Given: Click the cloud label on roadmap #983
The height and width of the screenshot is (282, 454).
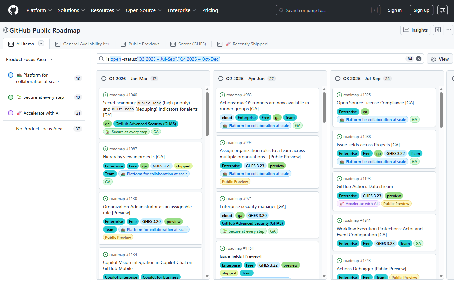Looking at the screenshot, I should pyautogui.click(x=227, y=117).
